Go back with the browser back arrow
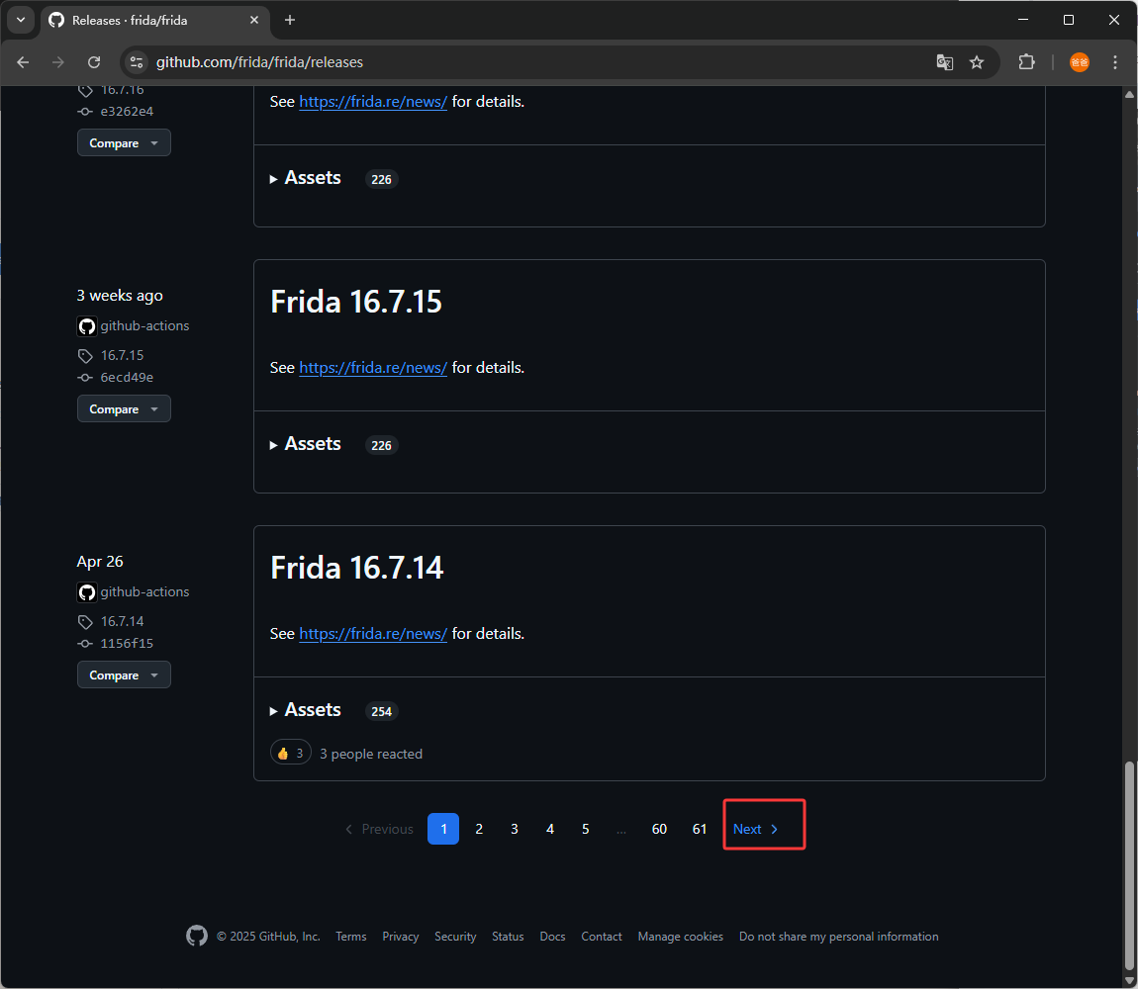The image size is (1138, 989). coord(23,62)
